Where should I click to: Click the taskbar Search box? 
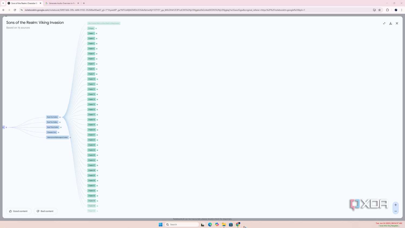(x=182, y=224)
